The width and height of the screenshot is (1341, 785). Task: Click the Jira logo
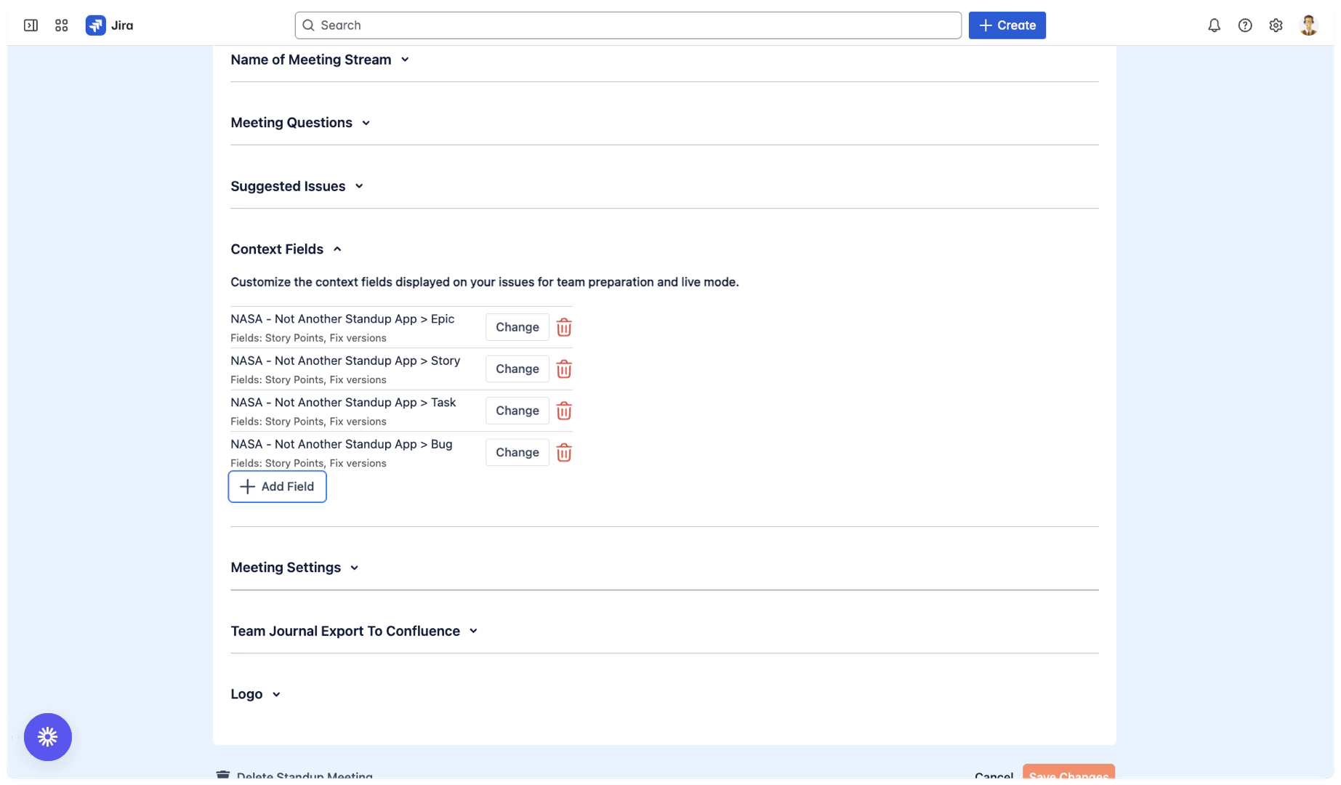[x=110, y=25]
